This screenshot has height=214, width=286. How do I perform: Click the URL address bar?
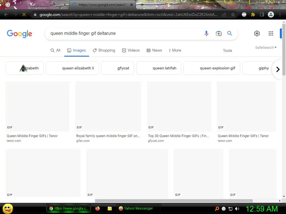pyautogui.click(x=128, y=14)
